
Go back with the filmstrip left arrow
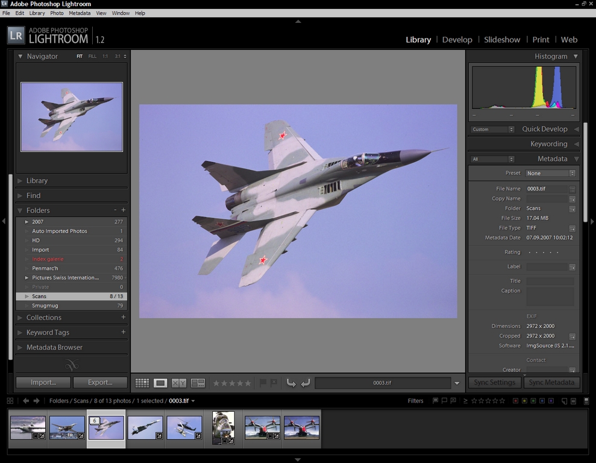tap(26, 401)
